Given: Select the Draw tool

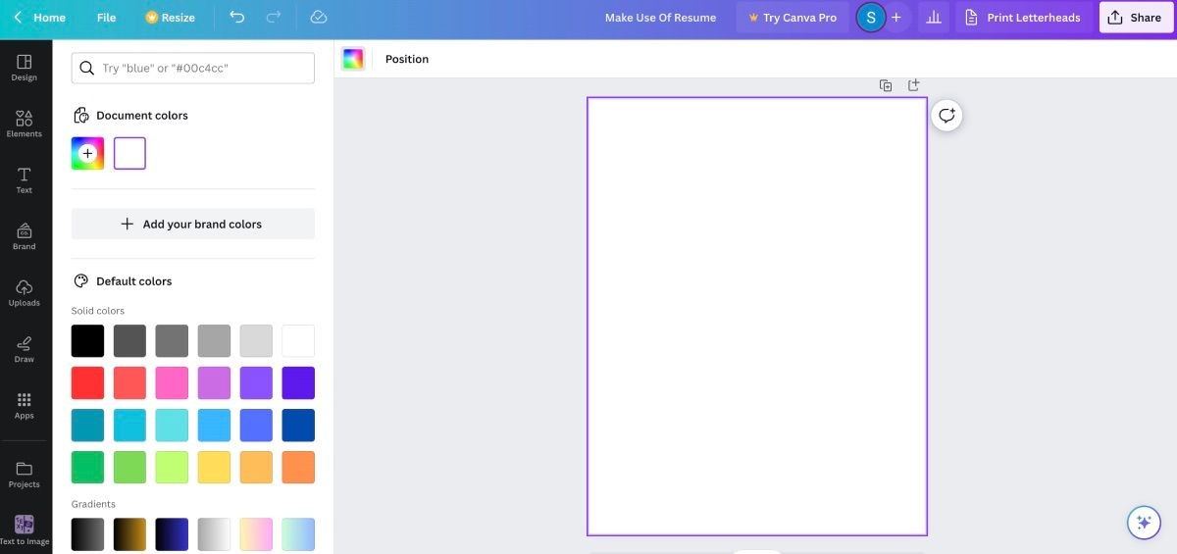Looking at the screenshot, I should point(25,349).
